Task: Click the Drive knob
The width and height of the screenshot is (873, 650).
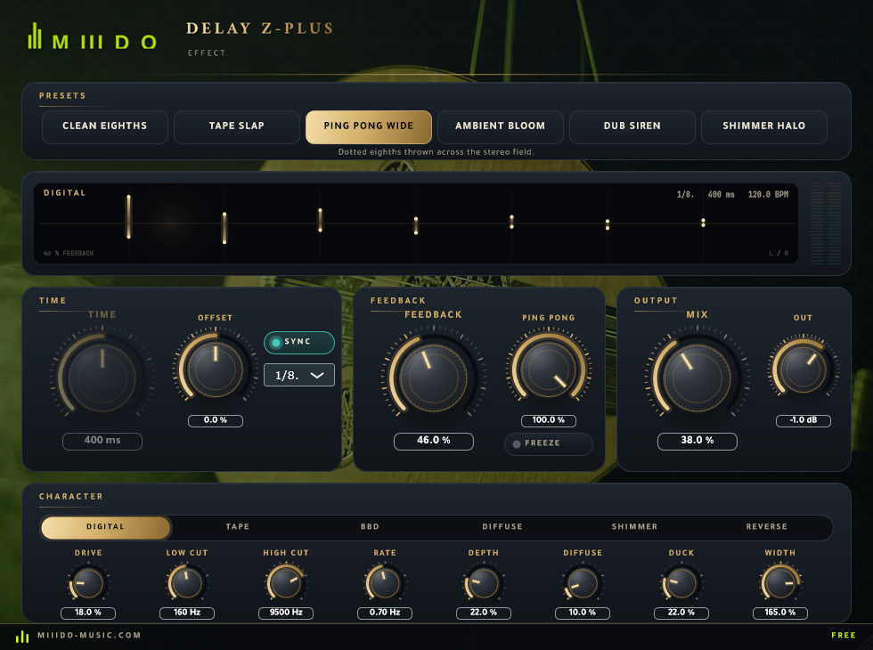Action: 88,583
